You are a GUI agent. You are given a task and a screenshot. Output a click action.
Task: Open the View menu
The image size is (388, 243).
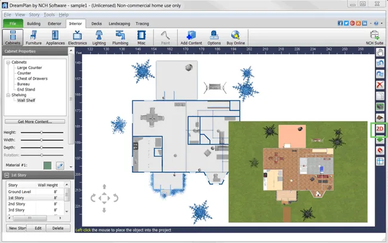point(20,14)
